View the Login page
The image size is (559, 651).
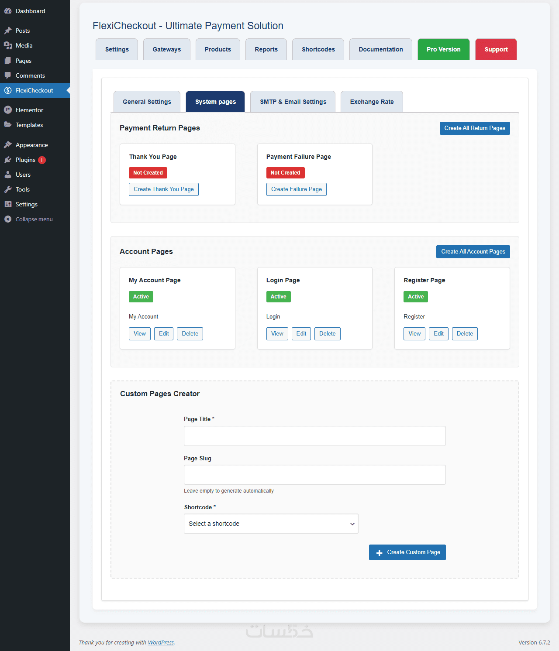[277, 334]
